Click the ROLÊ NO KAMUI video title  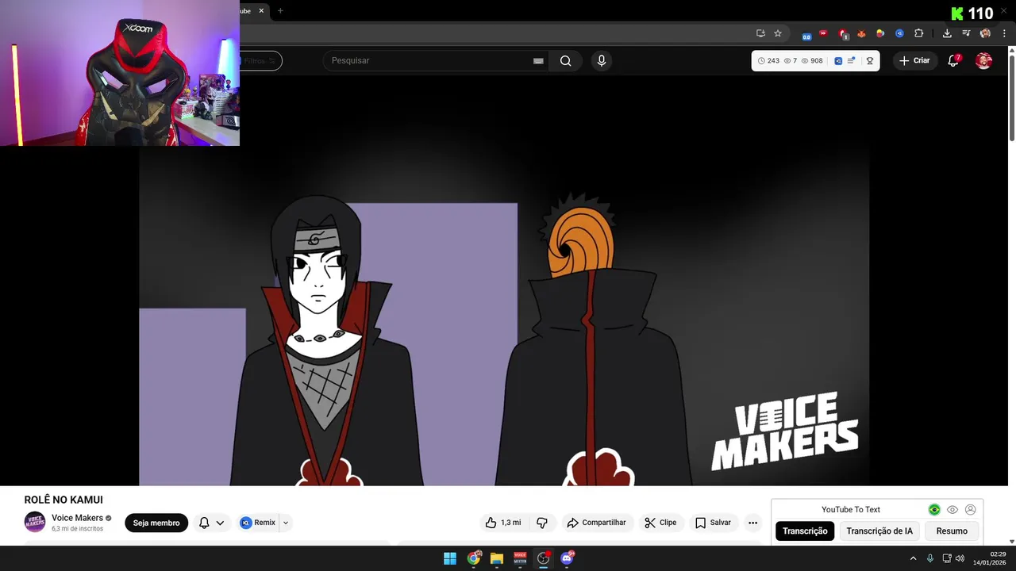63,500
